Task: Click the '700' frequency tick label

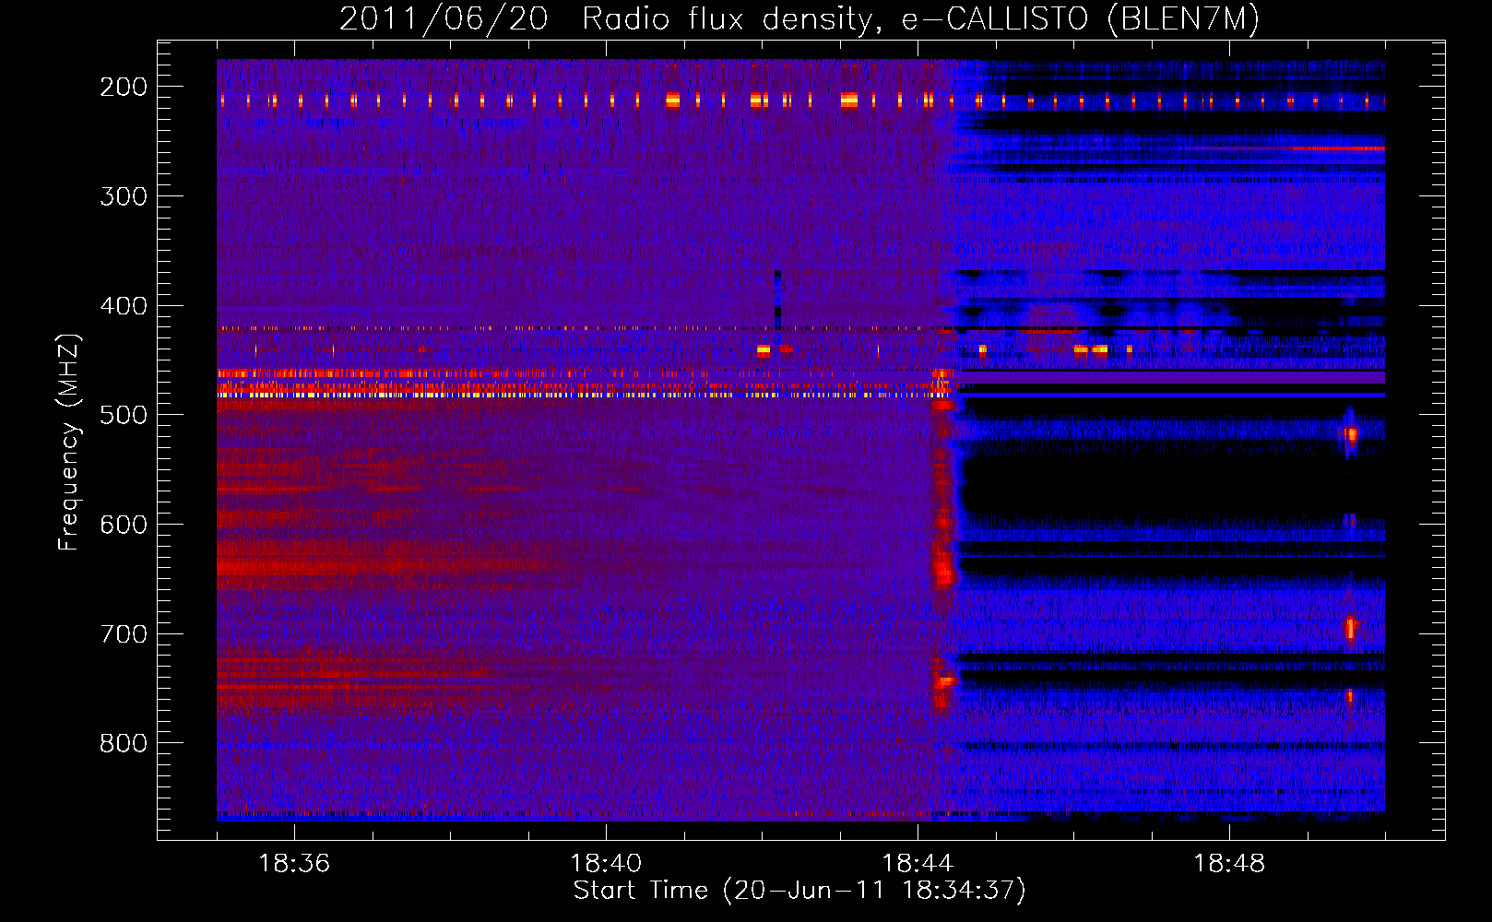Action: point(124,634)
